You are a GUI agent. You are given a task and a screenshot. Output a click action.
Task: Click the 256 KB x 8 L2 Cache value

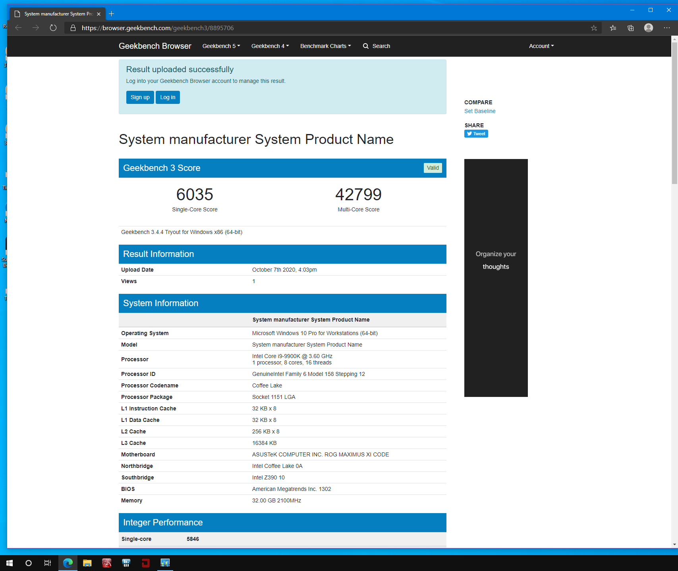(266, 431)
